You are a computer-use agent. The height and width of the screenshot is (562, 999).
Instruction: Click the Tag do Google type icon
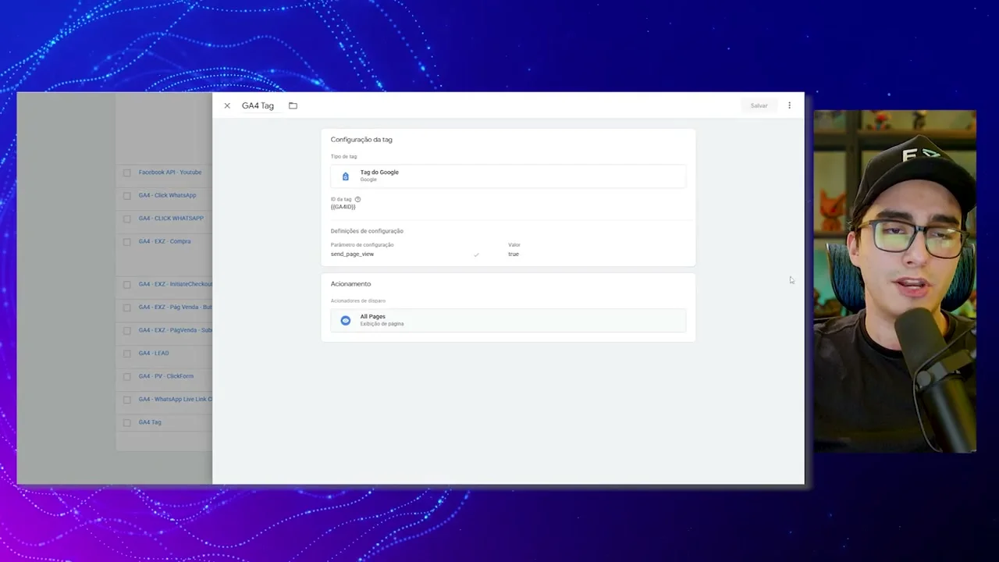click(346, 176)
